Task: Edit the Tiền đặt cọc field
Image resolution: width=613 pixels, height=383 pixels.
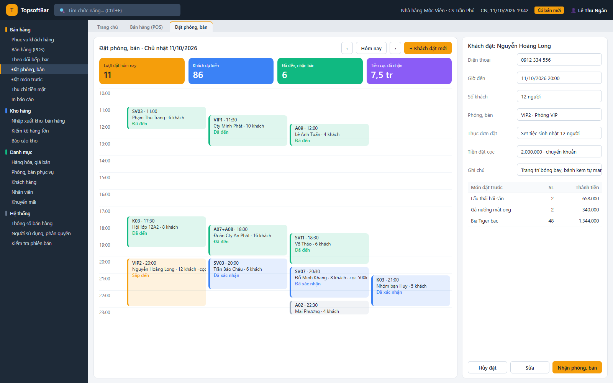Action: [559, 152]
